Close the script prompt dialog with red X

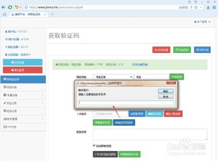pos(171,83)
